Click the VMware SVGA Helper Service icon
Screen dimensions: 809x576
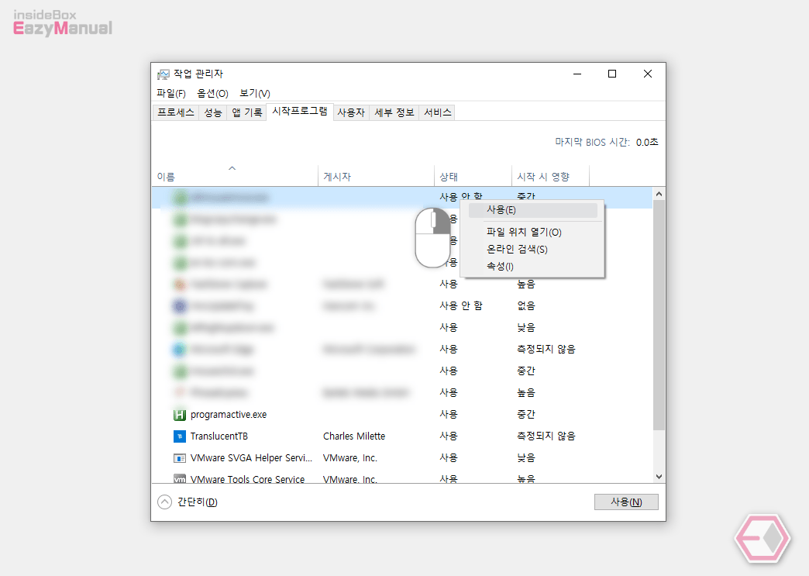coord(179,458)
